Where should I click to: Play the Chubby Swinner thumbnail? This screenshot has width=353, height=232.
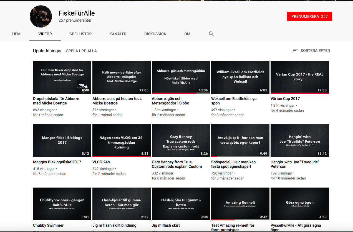[x=62, y=204]
